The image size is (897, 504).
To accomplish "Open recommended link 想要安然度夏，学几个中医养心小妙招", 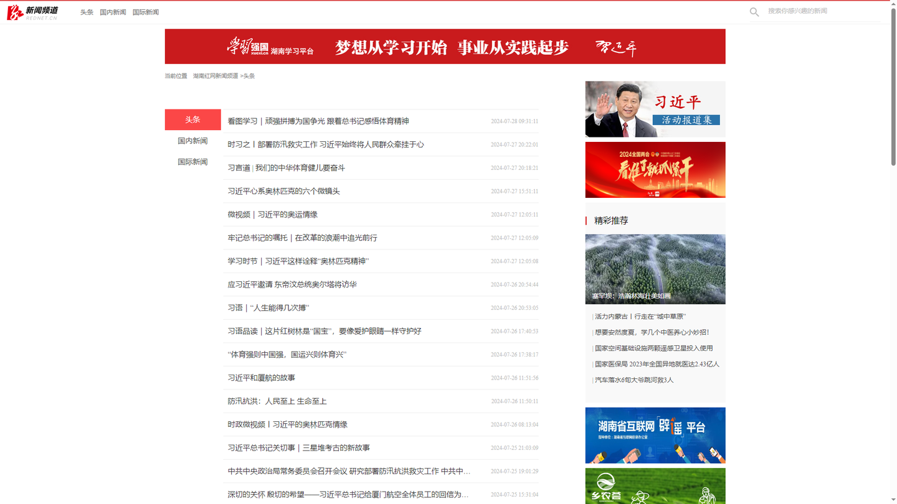I will 652,332.
